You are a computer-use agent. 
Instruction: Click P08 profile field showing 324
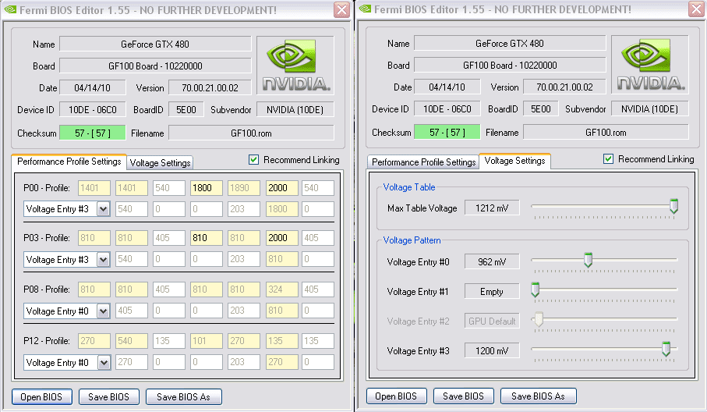click(x=282, y=289)
